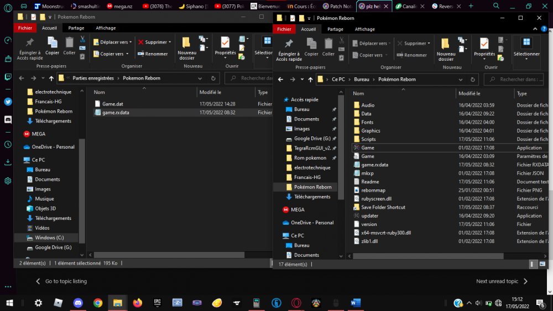Image resolution: width=553 pixels, height=311 pixels.
Task: Go up one folder in left window
Action: pos(51,78)
